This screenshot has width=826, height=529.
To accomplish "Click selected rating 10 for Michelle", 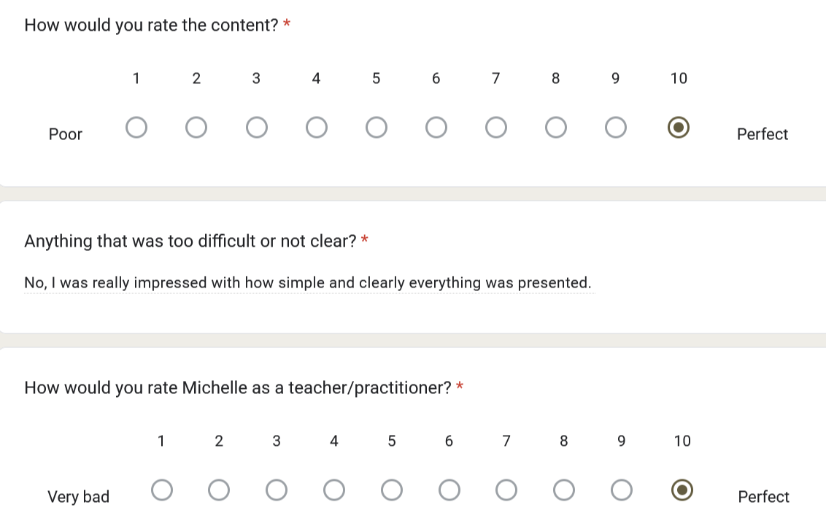I will coord(682,490).
